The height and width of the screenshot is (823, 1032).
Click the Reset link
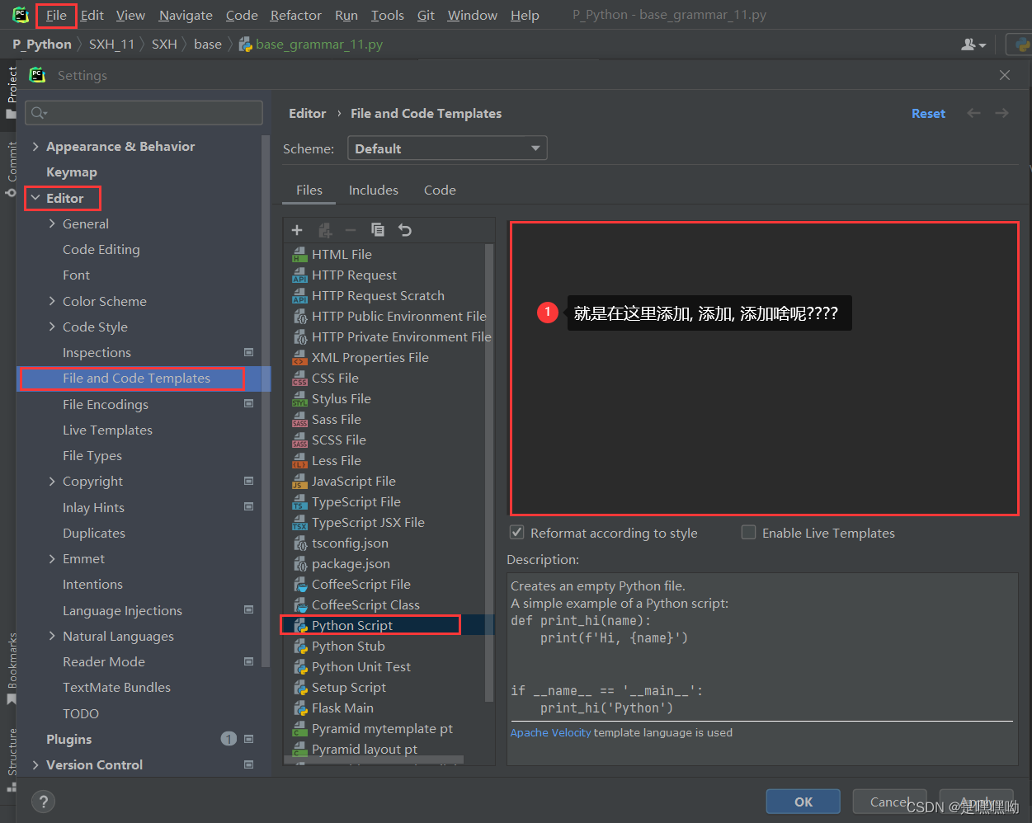pyautogui.click(x=928, y=114)
